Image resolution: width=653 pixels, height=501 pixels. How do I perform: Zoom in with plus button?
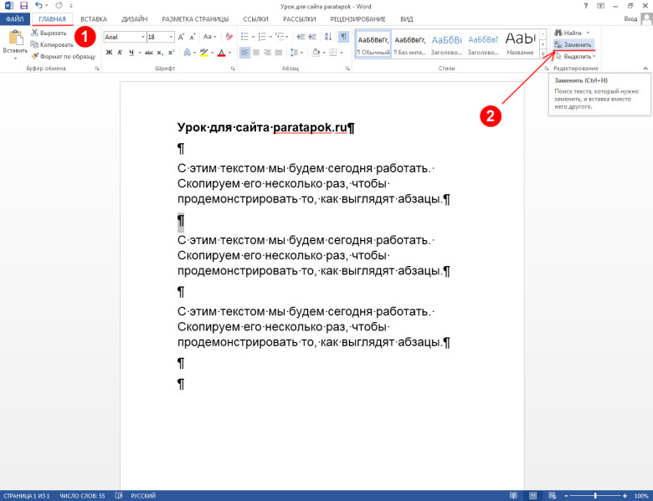coord(625,496)
